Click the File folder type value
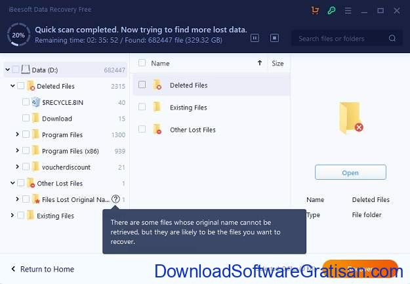410x284 pixels. coord(367,215)
